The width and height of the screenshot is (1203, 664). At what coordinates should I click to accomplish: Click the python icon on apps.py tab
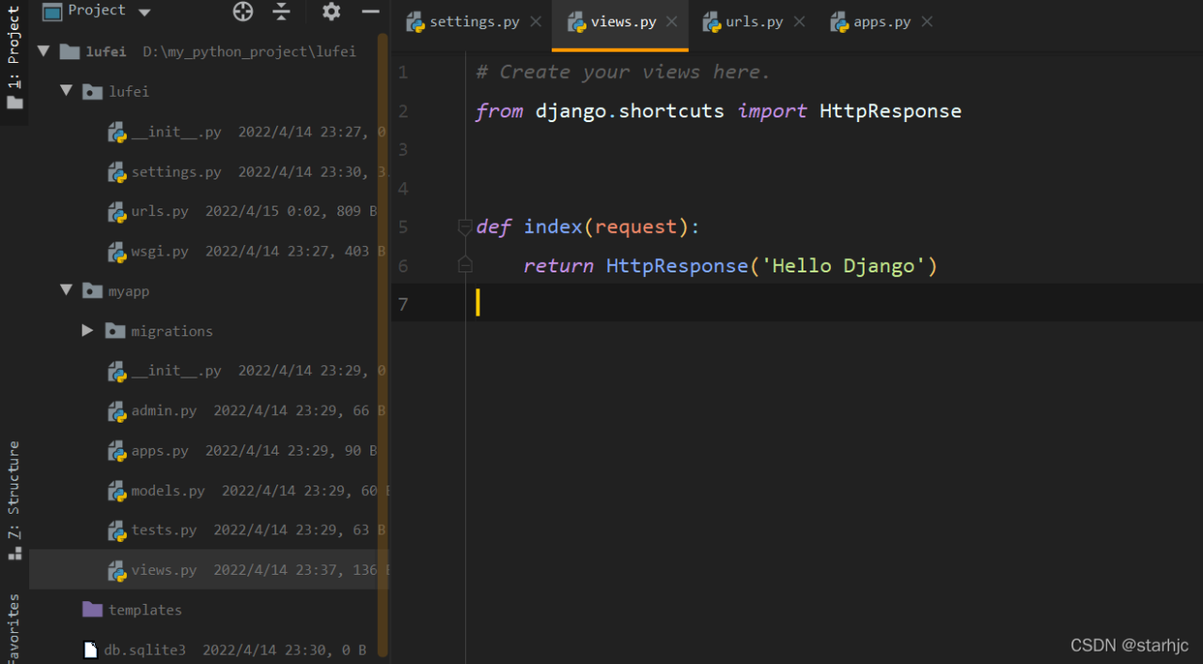click(839, 23)
